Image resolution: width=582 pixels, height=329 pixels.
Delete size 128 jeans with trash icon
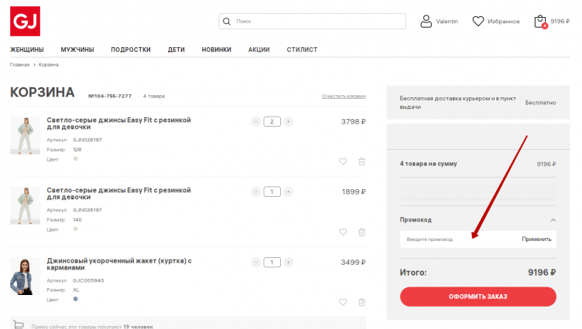[361, 161]
